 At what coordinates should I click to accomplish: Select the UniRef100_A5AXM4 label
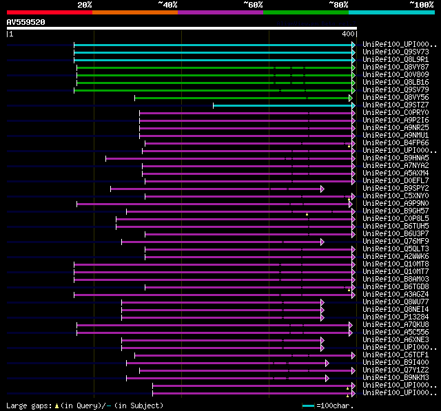396,173
